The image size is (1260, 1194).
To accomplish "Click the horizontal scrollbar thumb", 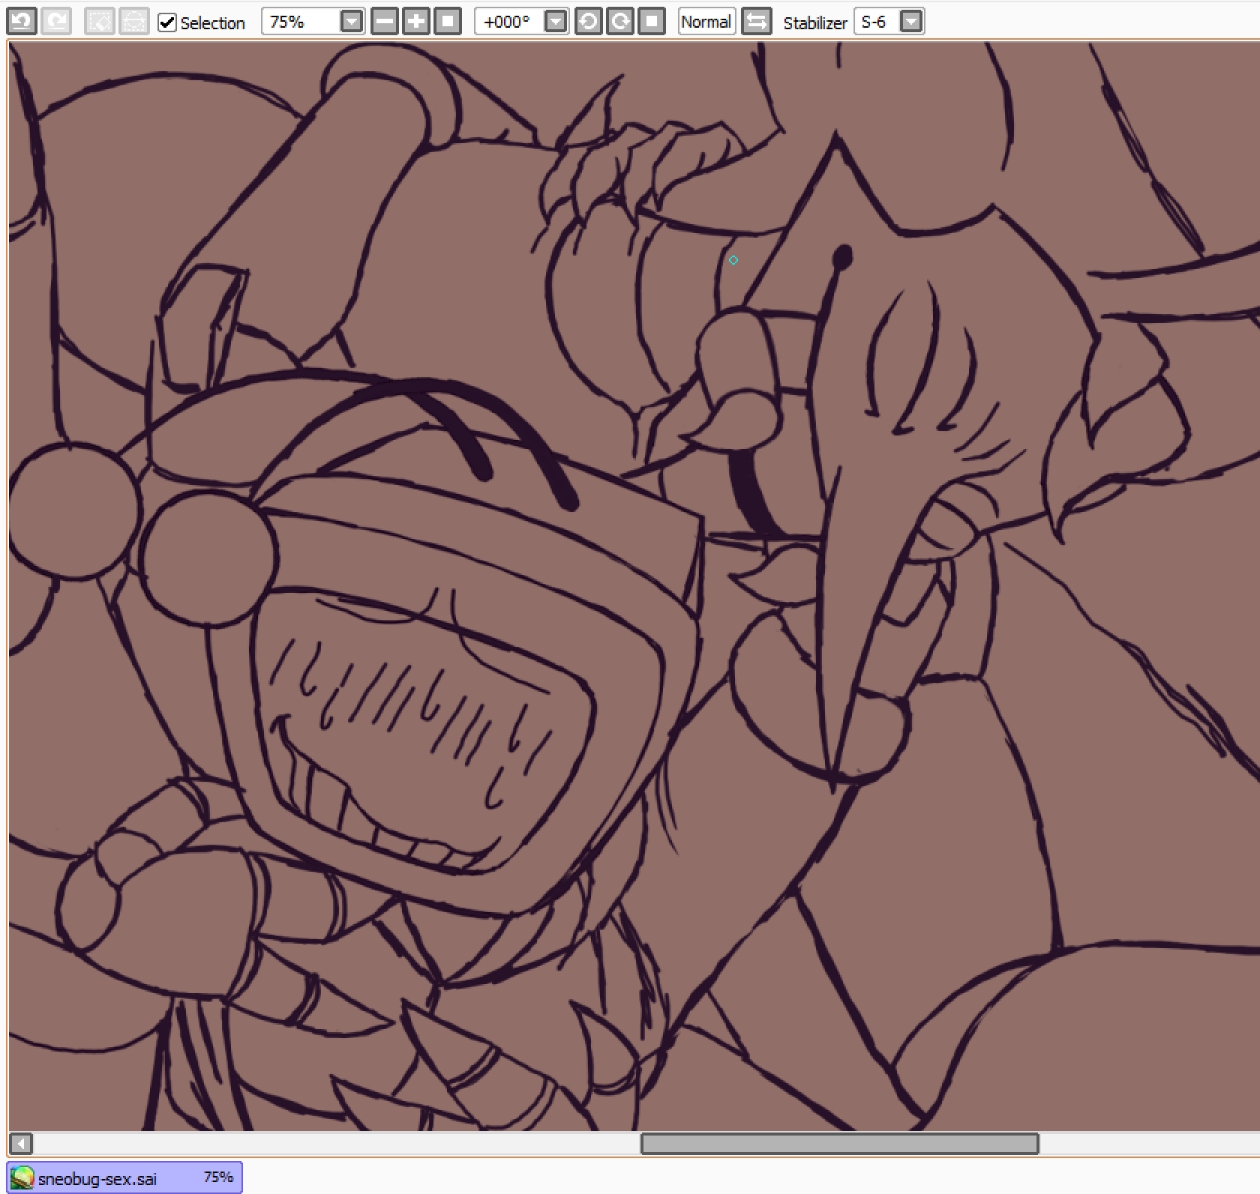I will click(838, 1144).
